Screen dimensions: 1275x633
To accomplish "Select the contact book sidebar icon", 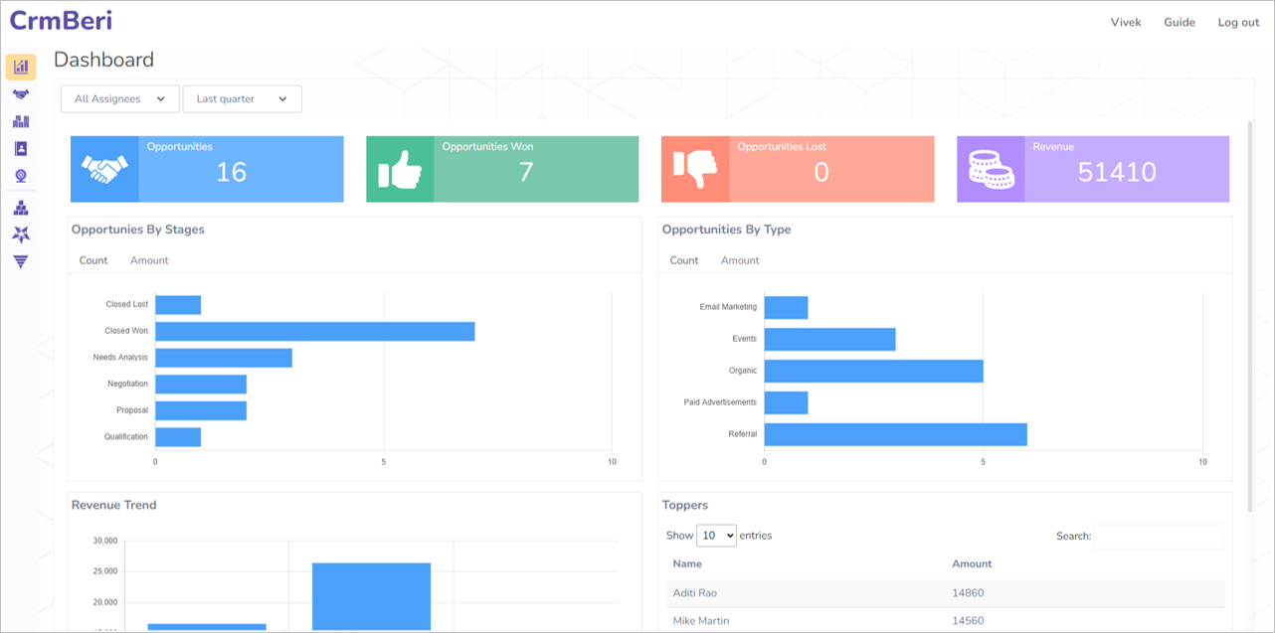I will click(x=21, y=148).
